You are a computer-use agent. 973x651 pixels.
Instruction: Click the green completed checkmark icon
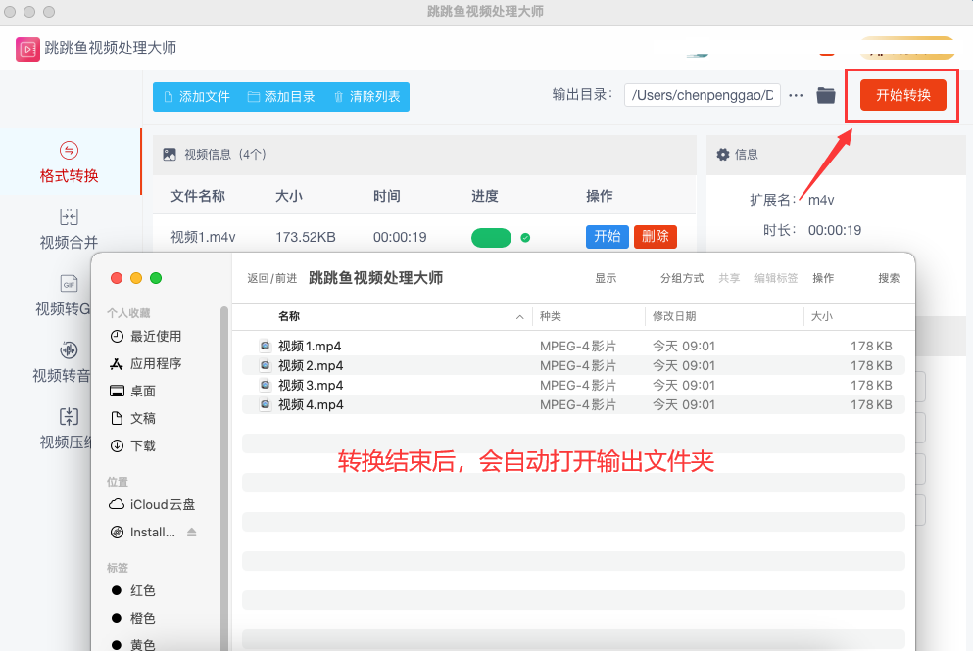click(525, 238)
